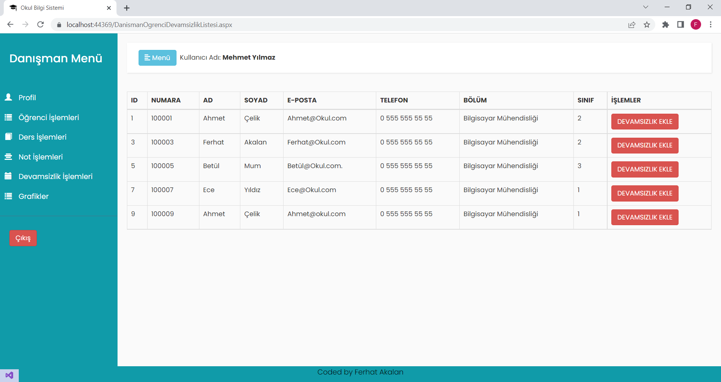This screenshot has width=721, height=382.
Task: Click DEVAMSIZLIK EKLE for Ferhat Akalan
Action: click(x=644, y=146)
